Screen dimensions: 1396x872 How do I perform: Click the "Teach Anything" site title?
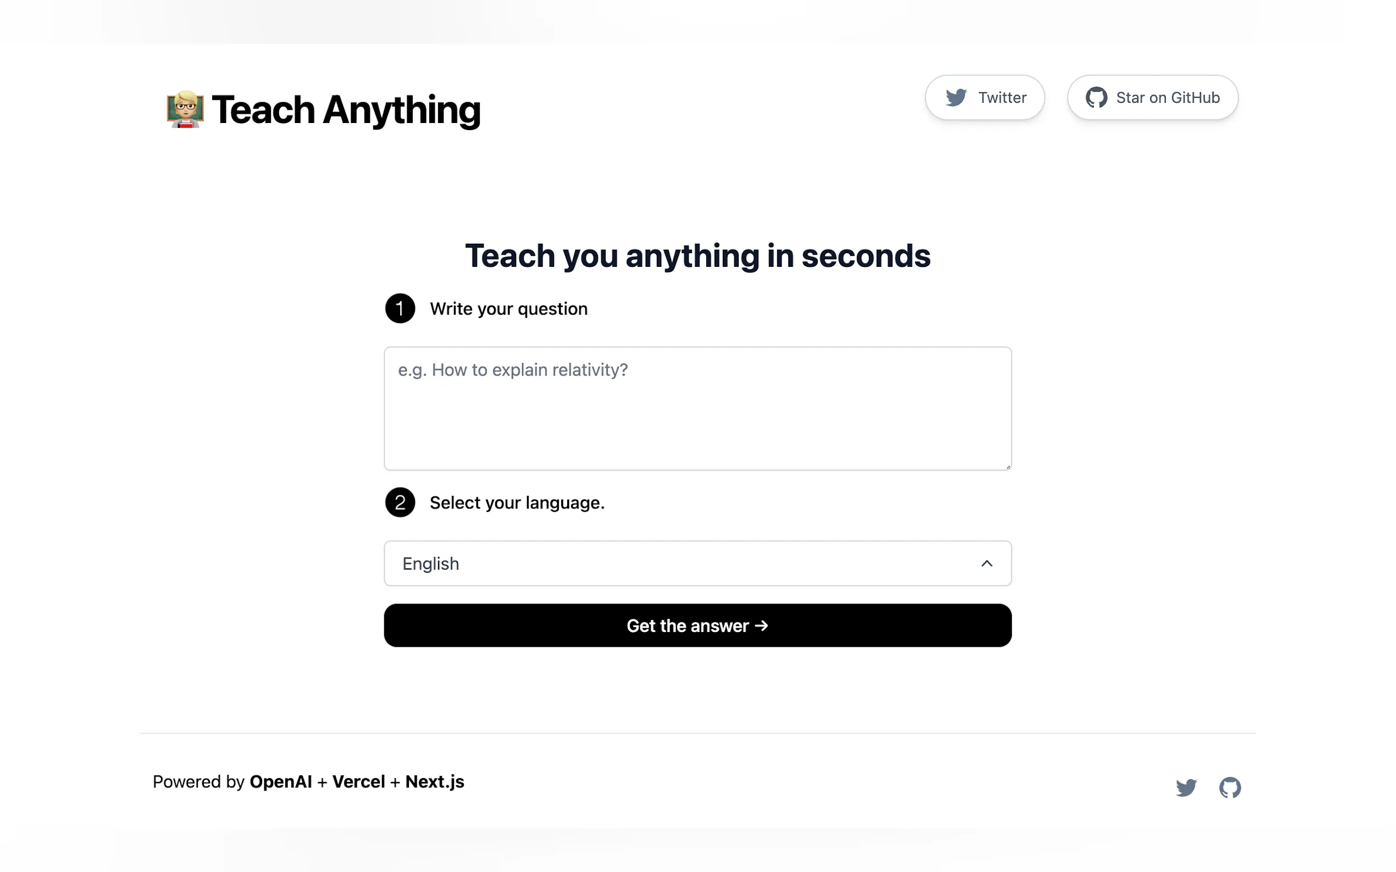(x=346, y=110)
